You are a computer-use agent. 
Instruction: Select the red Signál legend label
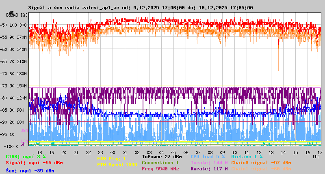point(34,163)
